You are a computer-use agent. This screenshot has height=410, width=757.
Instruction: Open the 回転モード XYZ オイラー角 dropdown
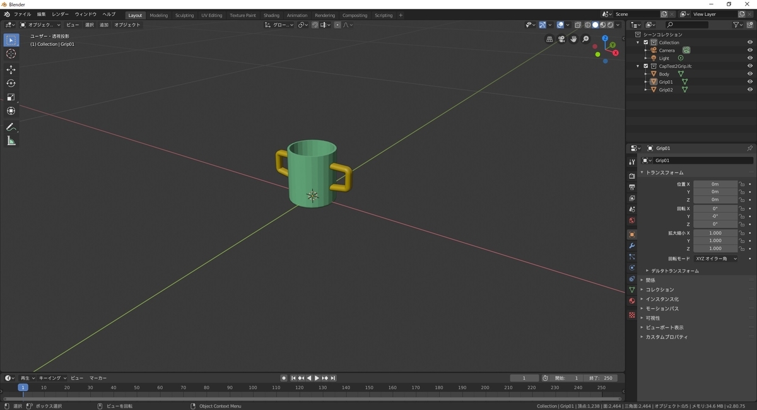pos(715,259)
